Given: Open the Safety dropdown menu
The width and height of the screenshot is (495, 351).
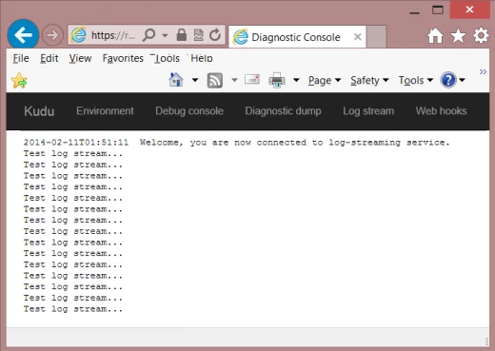Looking at the screenshot, I should point(369,81).
